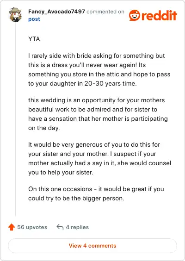The width and height of the screenshot is (185, 261).
Task: Click the orange reddit wordmark text
Action: point(159,15)
